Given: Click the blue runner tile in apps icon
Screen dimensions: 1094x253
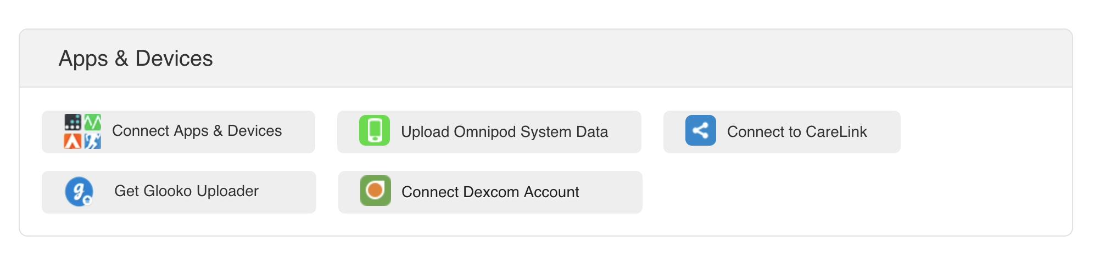Looking at the screenshot, I should click(x=92, y=141).
